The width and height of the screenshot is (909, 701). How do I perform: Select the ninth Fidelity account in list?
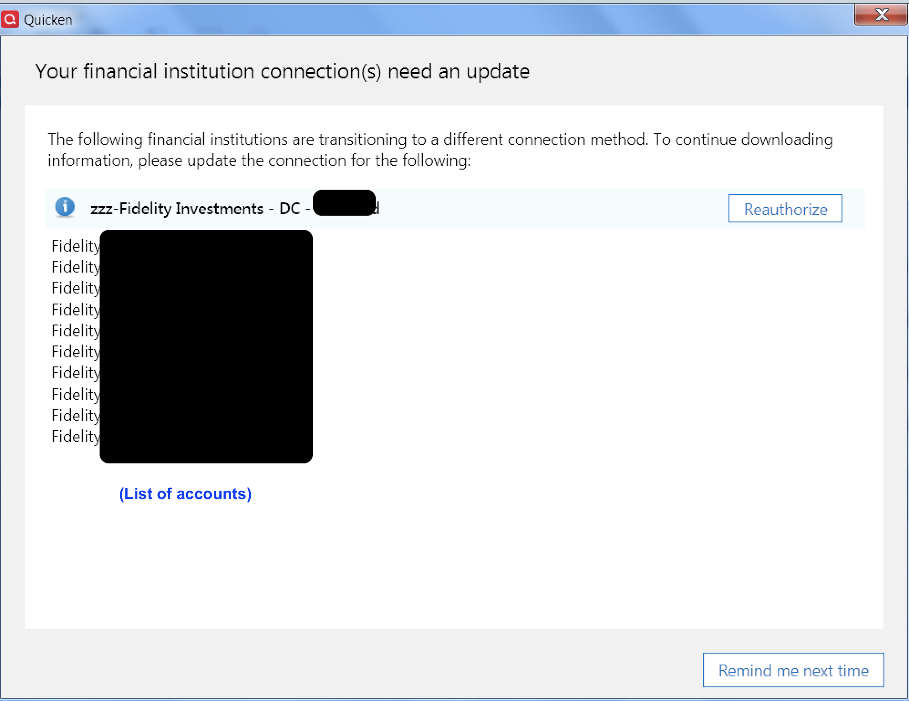pyautogui.click(x=76, y=416)
